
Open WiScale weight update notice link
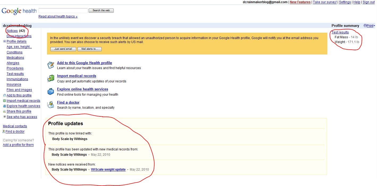108,170
